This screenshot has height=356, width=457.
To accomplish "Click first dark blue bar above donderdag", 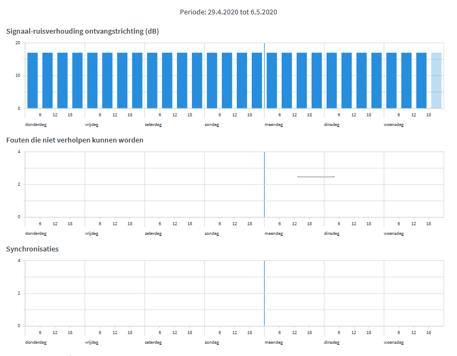I will click(x=33, y=80).
